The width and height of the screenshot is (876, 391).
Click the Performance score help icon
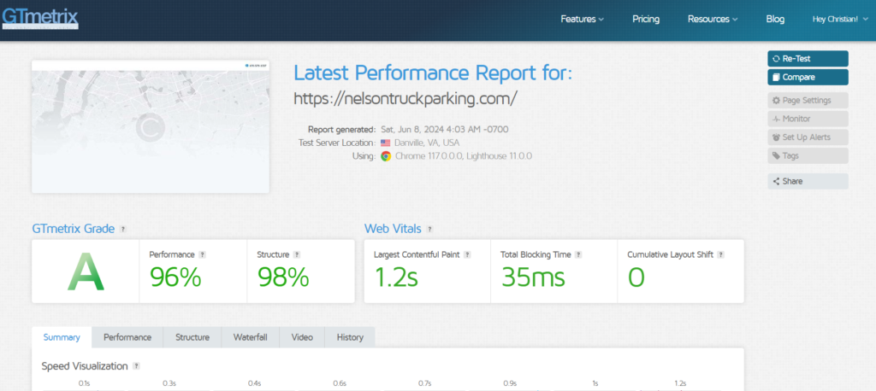[x=202, y=254]
